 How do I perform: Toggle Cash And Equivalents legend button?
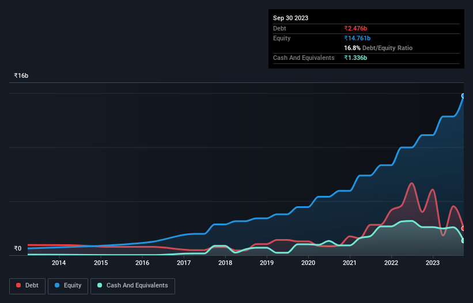(x=133, y=286)
